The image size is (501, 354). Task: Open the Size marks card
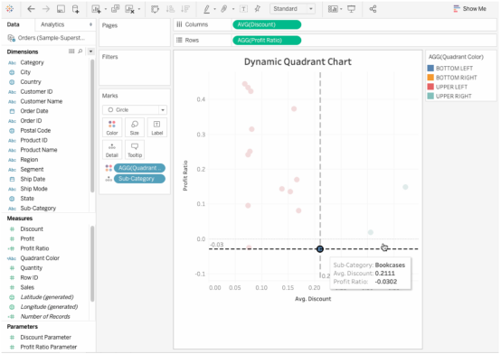135,127
